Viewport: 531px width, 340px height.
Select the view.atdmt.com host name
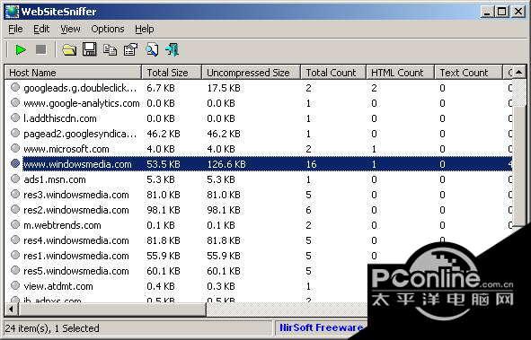click(x=58, y=286)
